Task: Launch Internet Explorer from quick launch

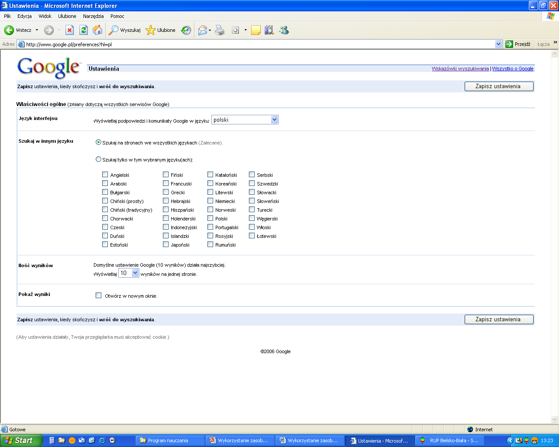Action: [x=102, y=440]
